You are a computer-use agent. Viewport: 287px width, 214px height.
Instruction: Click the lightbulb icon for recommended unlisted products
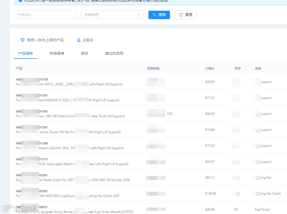point(23,40)
